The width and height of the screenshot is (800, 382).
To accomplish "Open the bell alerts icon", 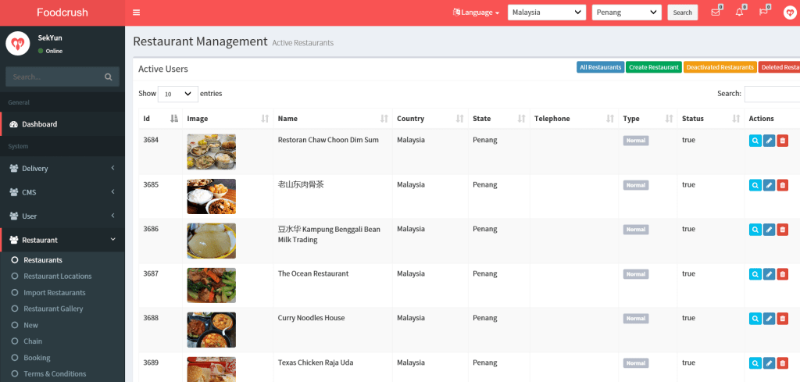I will 739,12.
